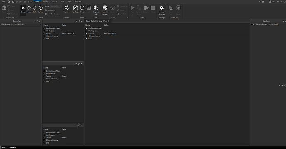This screenshot has height=149, width=286.
Task: Switch to the TEST ribbon tab
Action: [x=62, y=2]
